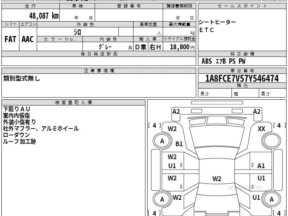Image resolution: width=288 pixels, height=216 pixels.
Task: Click the シフト header cell
Action: (10, 24)
